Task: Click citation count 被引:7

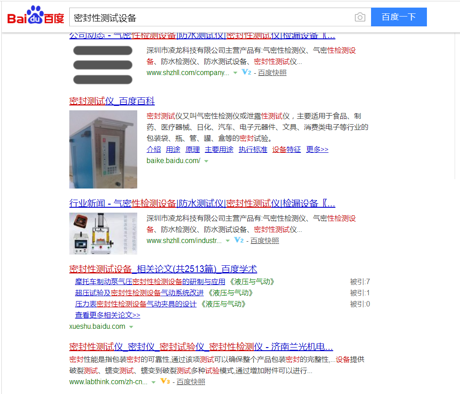Action: coord(360,282)
